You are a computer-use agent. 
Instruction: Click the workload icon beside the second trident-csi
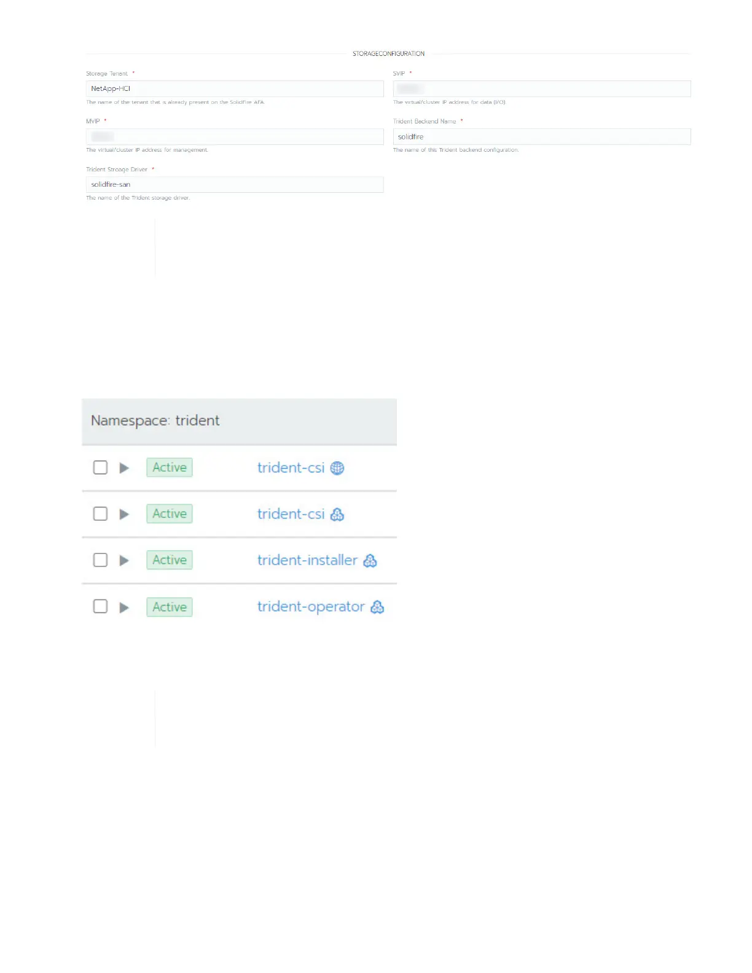[337, 514]
